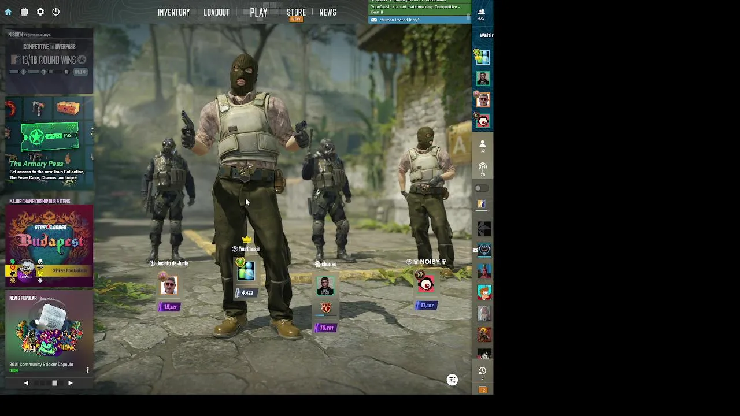
Task: Open the watch TV icon
Action: 24,12
